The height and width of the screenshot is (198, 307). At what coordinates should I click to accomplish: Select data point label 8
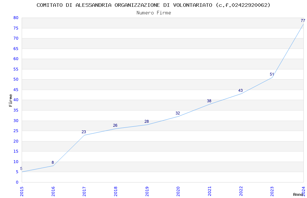click(53, 162)
